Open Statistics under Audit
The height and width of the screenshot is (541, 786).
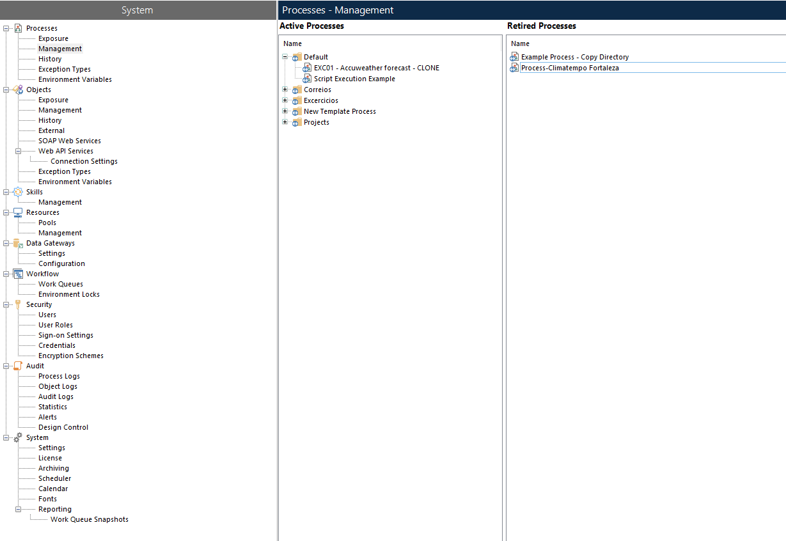pos(52,407)
